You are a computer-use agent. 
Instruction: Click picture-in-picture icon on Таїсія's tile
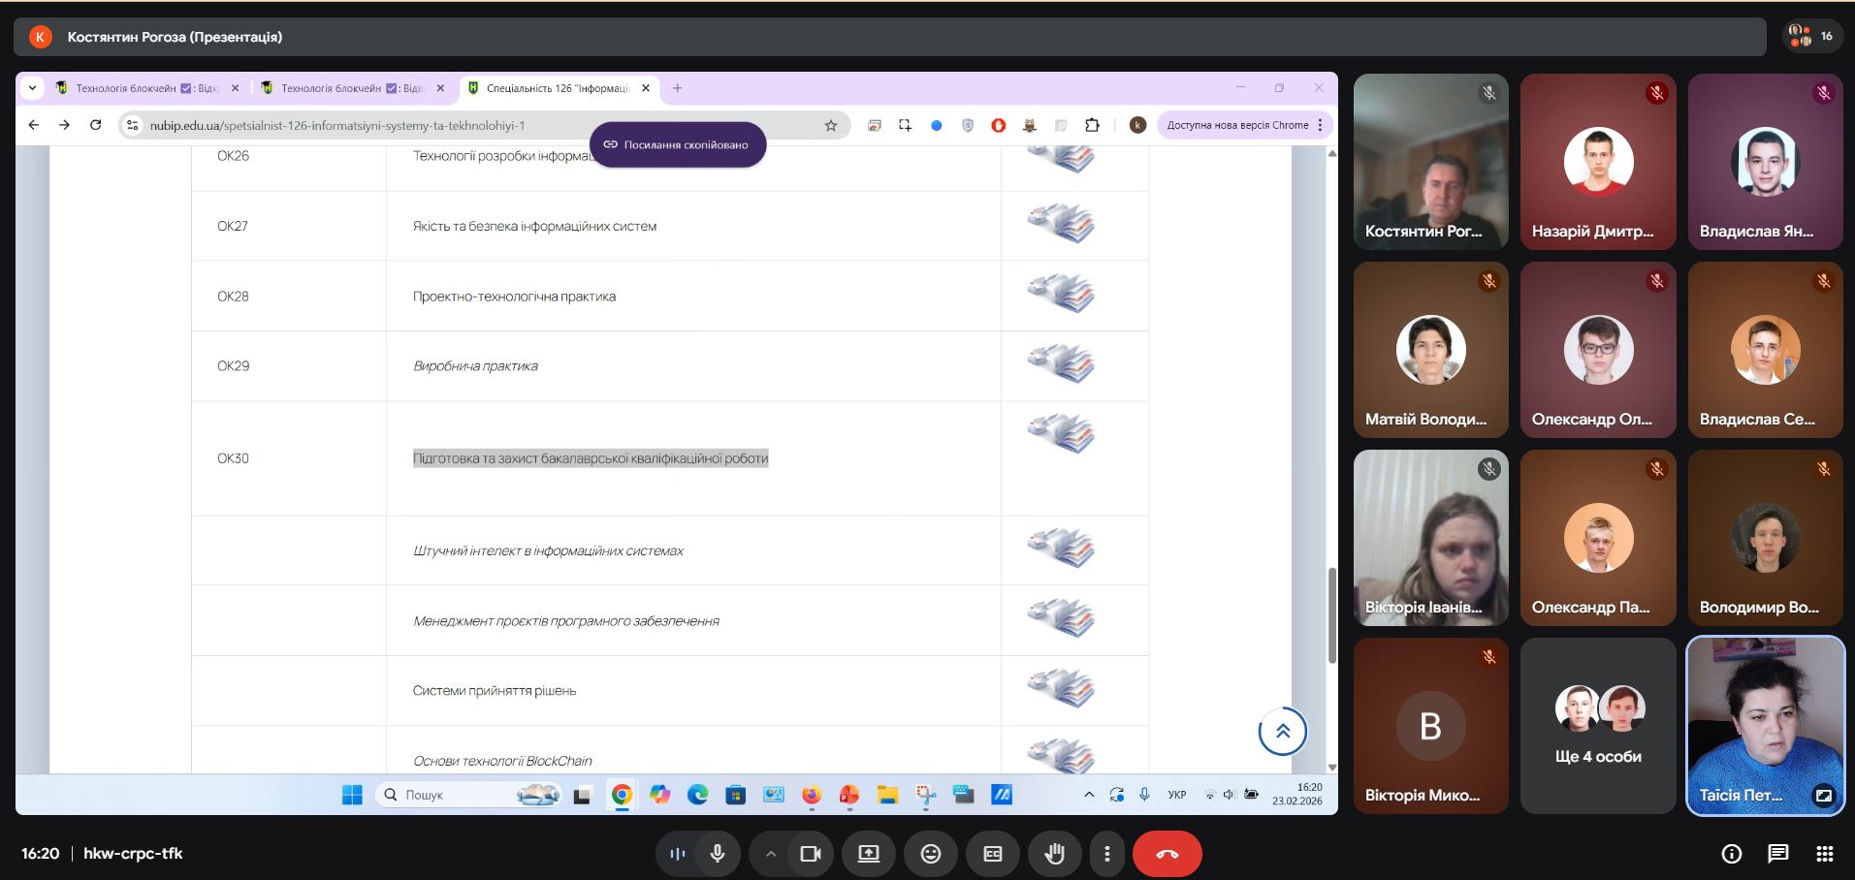(1823, 796)
